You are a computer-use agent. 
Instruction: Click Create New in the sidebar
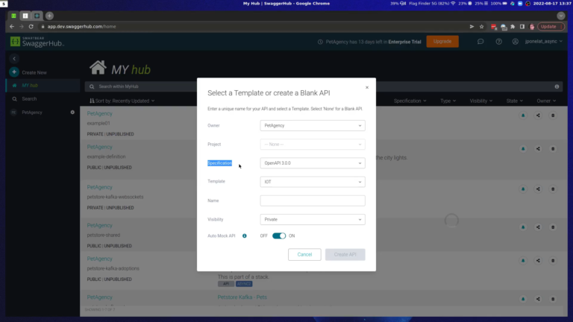(28, 72)
